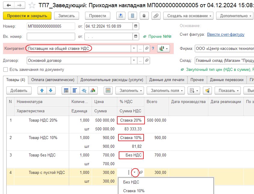The width and height of the screenshot is (254, 194).
Task: Toggle the НДС rate dropdown arrow in row 4
Action: pyautogui.click(x=134, y=172)
